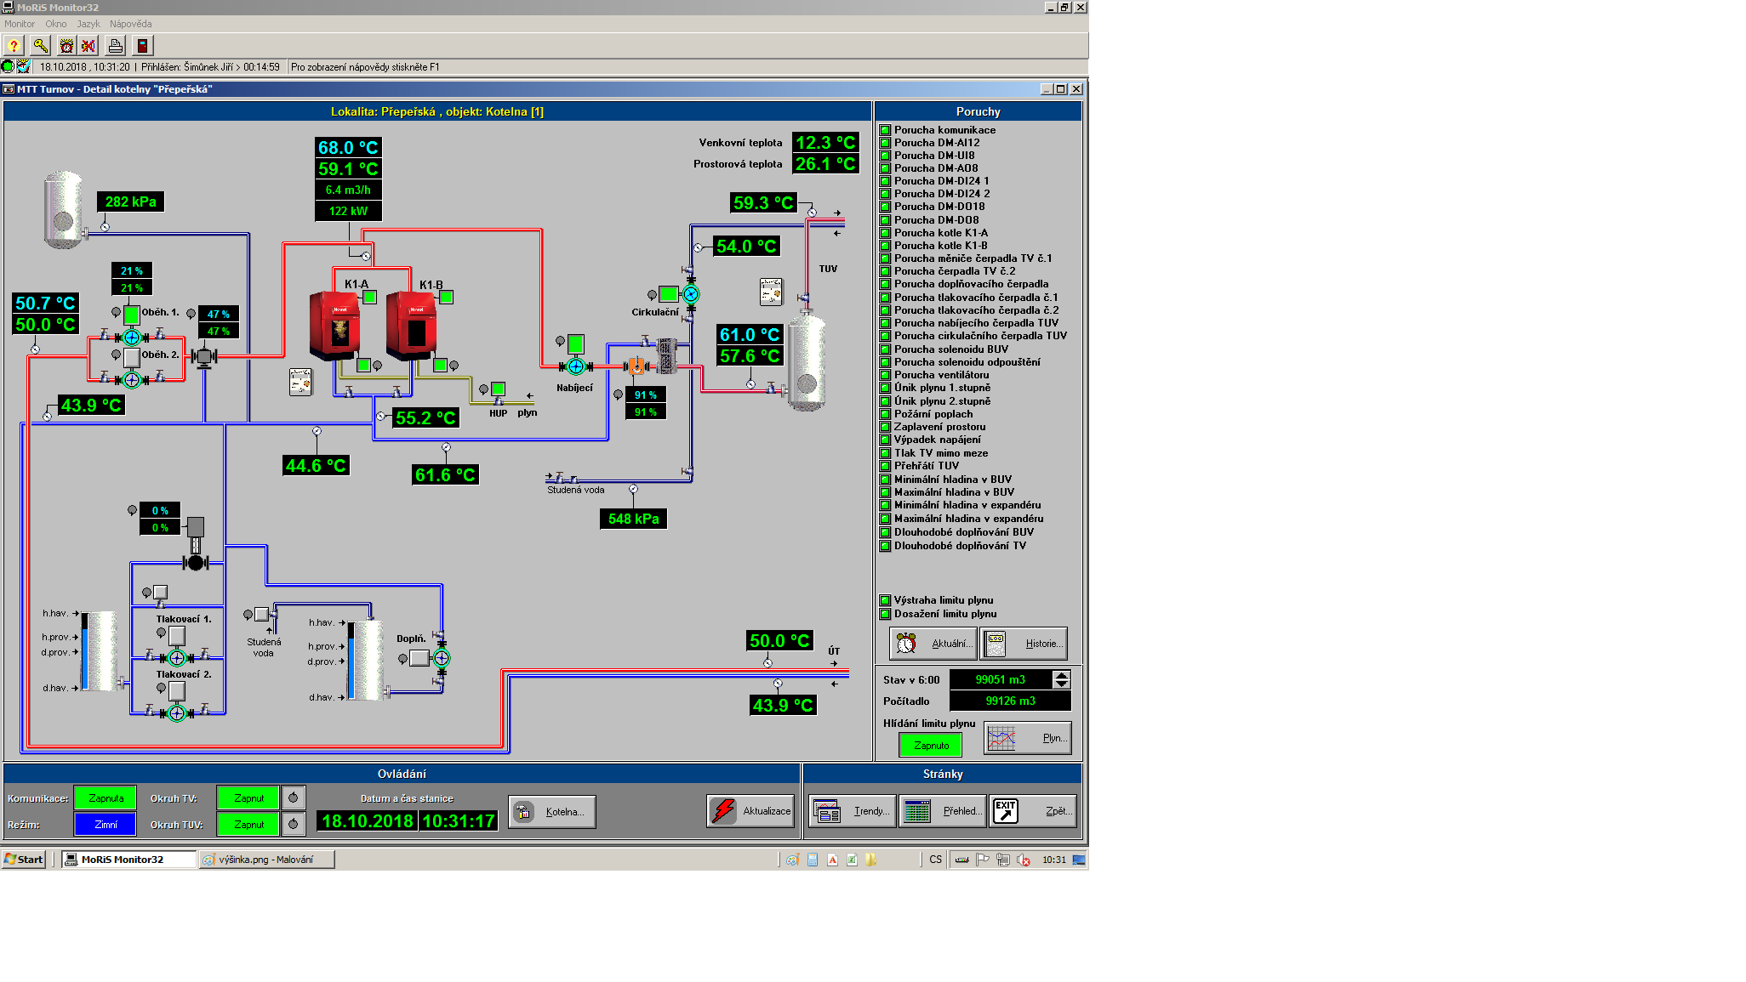
Task: Click the blue Zimní režim indicator
Action: point(106,825)
